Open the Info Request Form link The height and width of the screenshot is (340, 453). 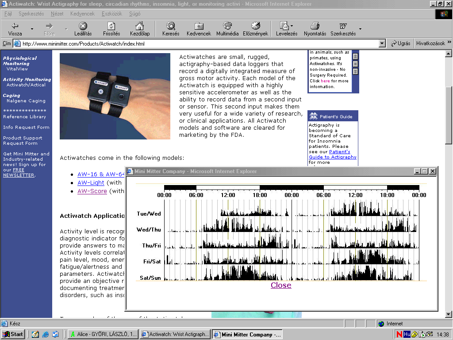(26, 127)
